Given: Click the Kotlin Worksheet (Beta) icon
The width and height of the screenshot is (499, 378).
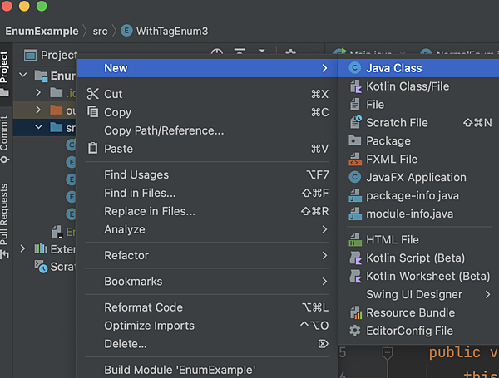Looking at the screenshot, I should point(355,276).
